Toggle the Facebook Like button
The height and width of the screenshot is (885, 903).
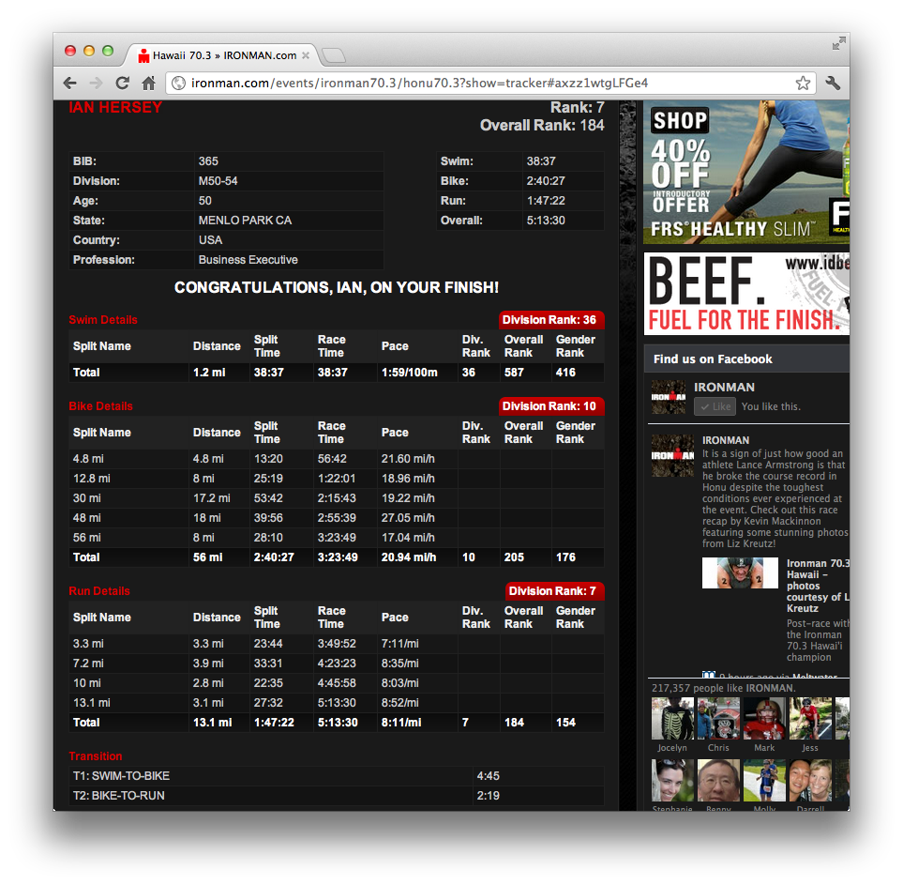(715, 406)
